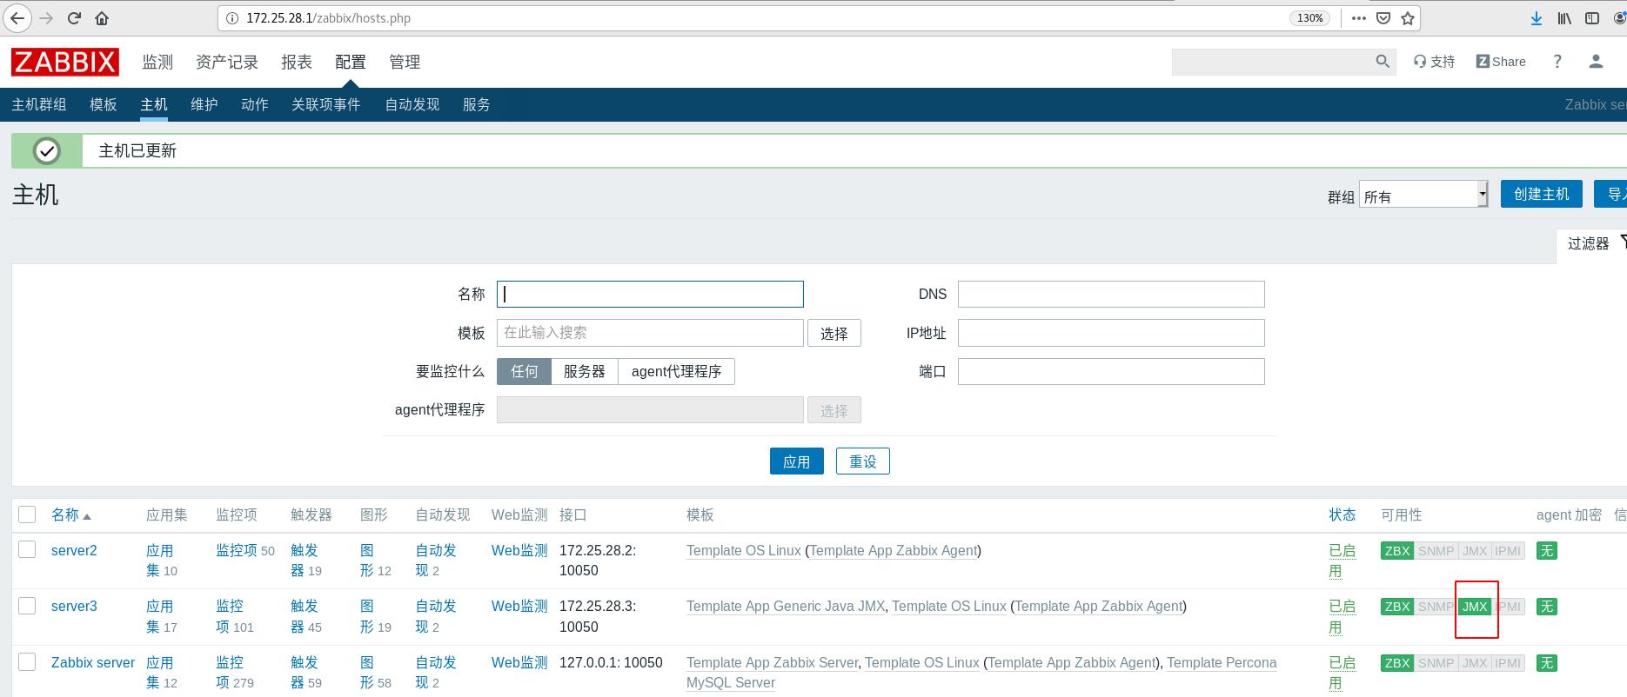This screenshot has height=697, width=1627.
Task: Click the 重设 filter button
Action: 863,461
